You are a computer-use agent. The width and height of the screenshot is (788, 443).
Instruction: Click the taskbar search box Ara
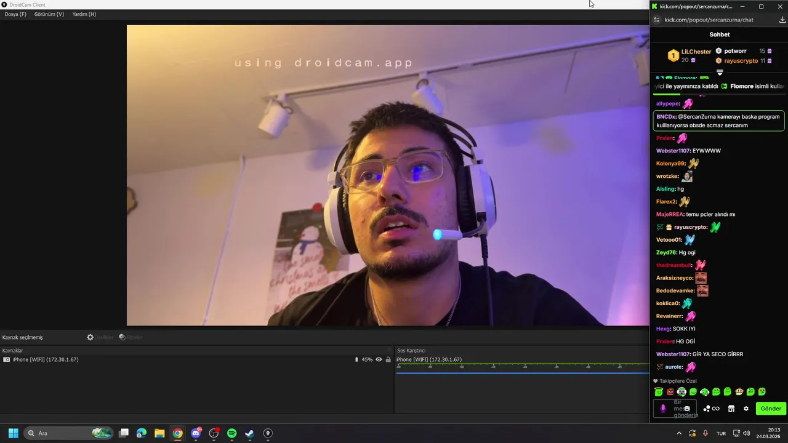[69, 433]
